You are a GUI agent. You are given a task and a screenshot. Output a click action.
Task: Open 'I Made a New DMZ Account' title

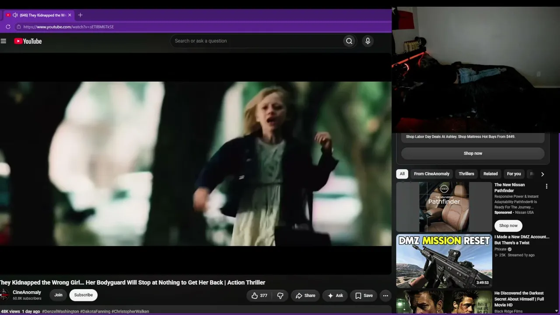[x=522, y=240]
